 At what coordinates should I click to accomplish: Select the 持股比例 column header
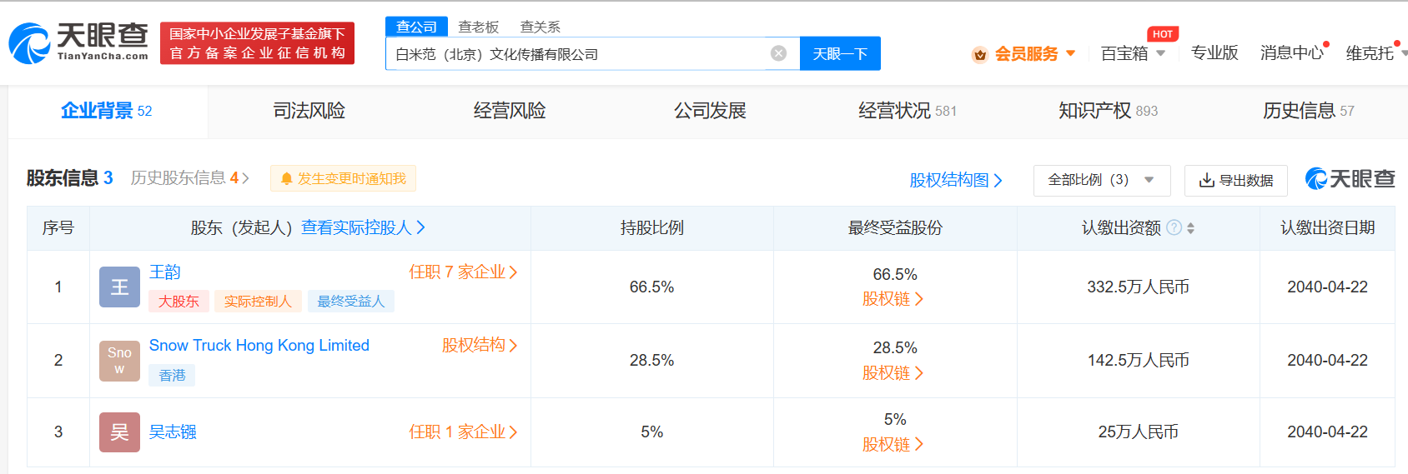[x=652, y=227]
